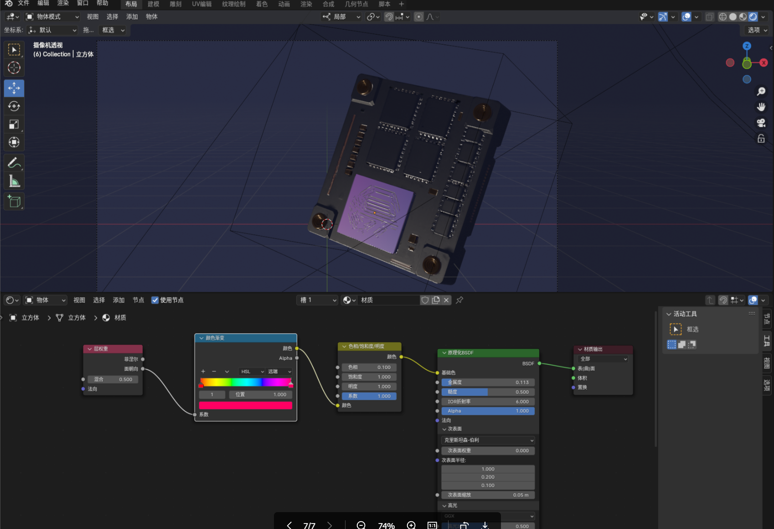Select wireframe viewport shading
The height and width of the screenshot is (529, 774).
pos(722,17)
